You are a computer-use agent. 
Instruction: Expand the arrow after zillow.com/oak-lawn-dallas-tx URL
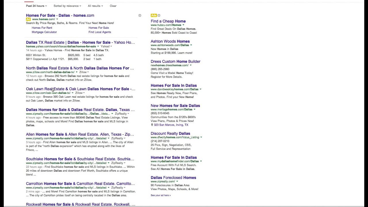(72, 93)
